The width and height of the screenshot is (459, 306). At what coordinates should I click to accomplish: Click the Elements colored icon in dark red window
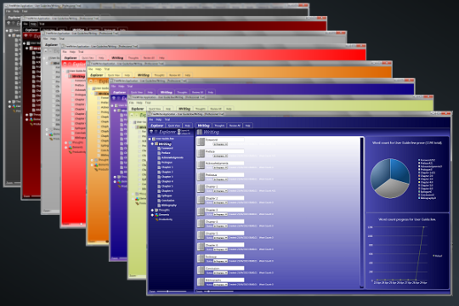[x=31, y=120]
